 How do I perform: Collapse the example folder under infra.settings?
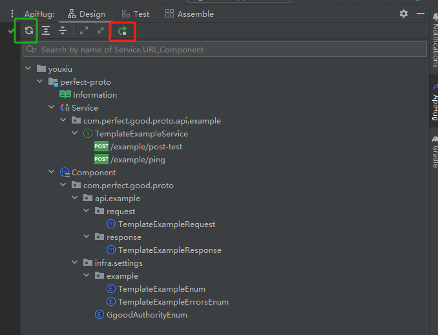point(87,275)
